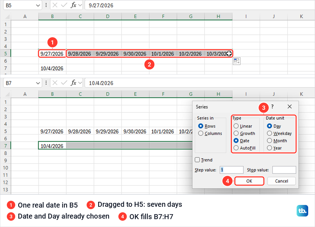Click enter checkmark in lower formula bar
The height and width of the screenshot is (227, 315).
(64, 83)
